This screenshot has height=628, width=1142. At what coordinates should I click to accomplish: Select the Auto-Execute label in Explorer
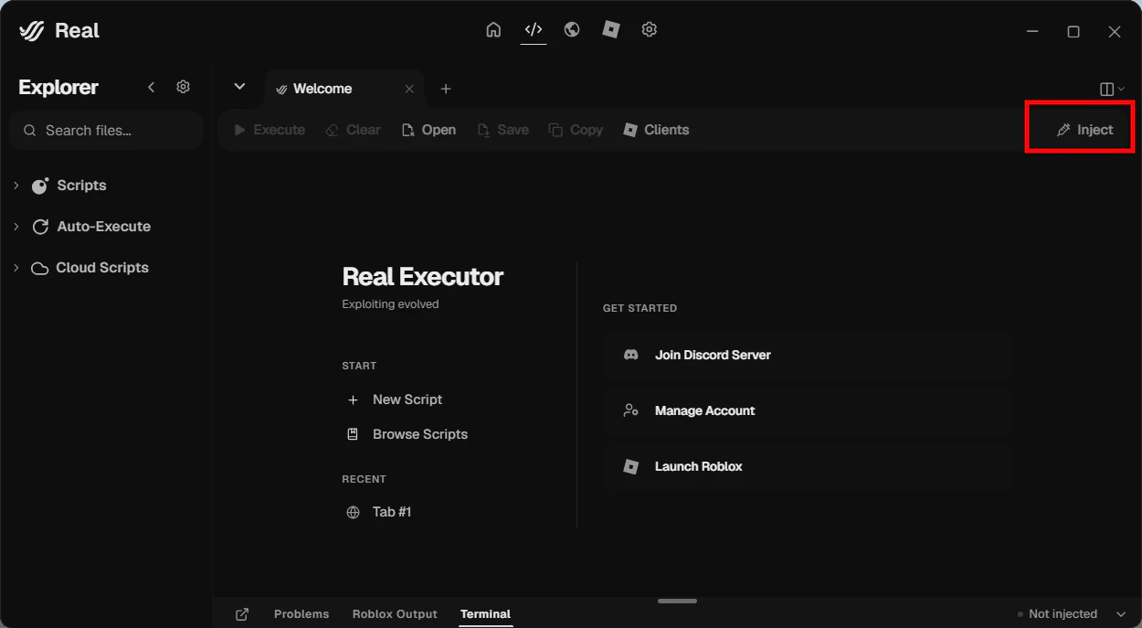[x=104, y=227]
